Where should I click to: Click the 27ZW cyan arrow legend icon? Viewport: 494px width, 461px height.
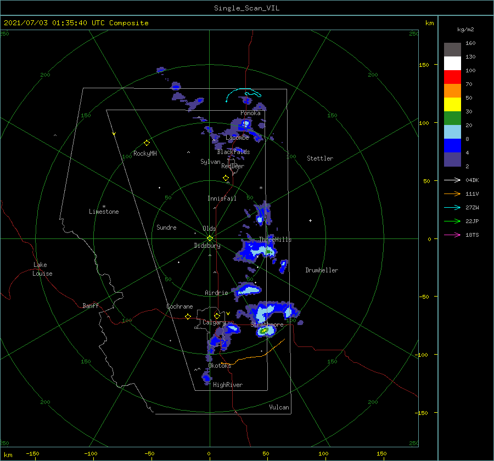(x=452, y=207)
